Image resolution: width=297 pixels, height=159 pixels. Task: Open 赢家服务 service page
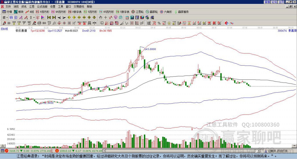182,12
